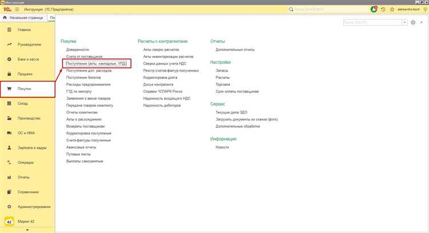Open ГТД по импорту link
The width and height of the screenshot is (429, 233).
tap(79, 92)
